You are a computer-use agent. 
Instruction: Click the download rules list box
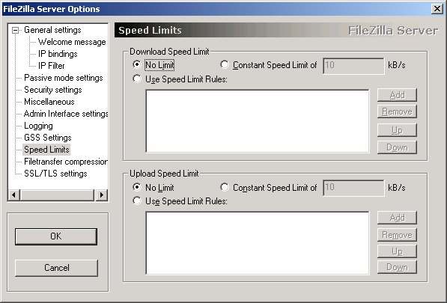[x=258, y=121]
